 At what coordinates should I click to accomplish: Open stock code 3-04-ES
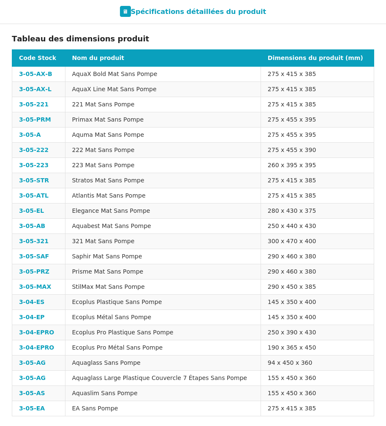point(32,302)
